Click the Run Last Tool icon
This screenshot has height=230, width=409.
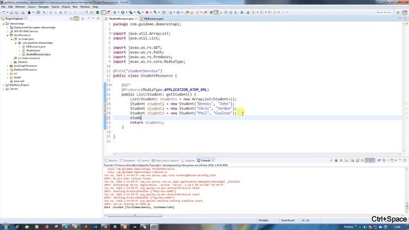pos(139,13)
